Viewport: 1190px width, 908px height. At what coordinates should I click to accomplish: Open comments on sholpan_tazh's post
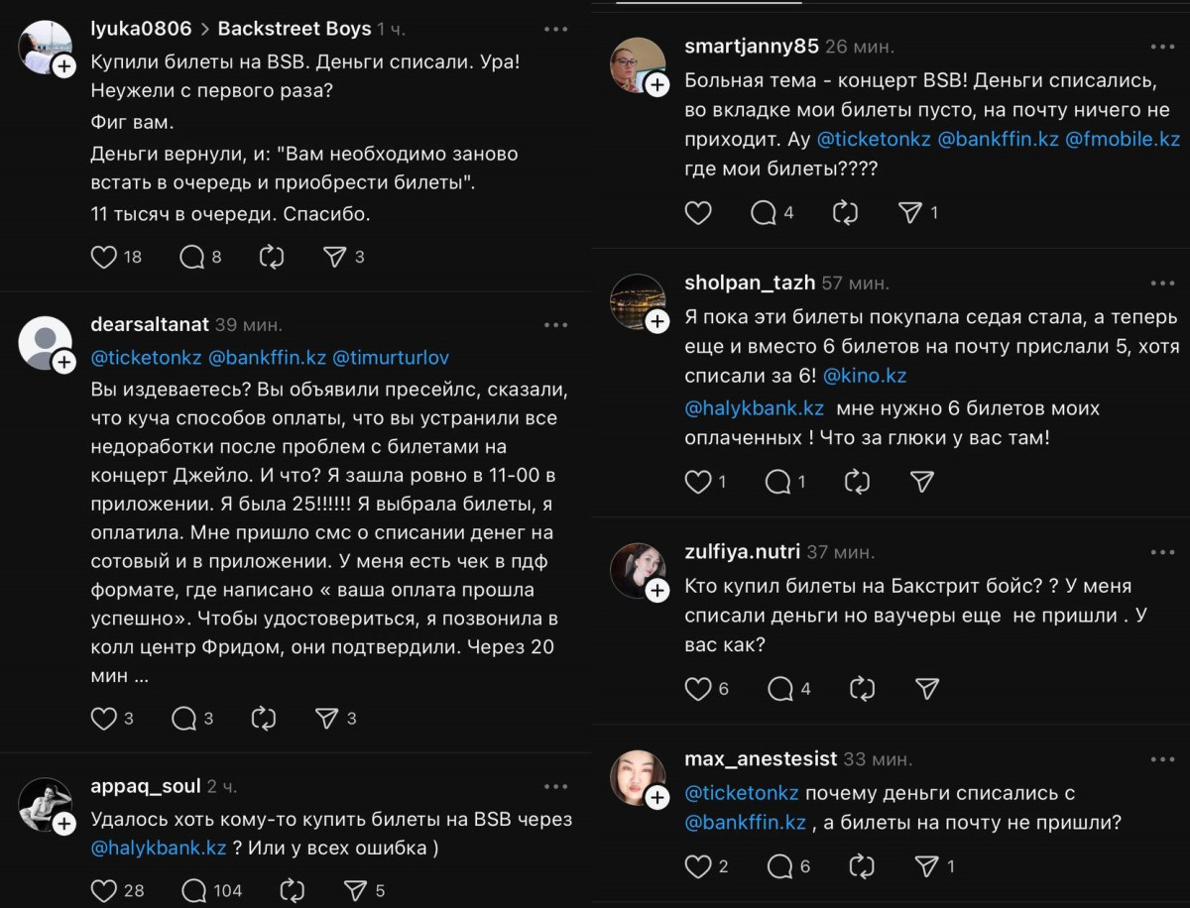pos(779,482)
